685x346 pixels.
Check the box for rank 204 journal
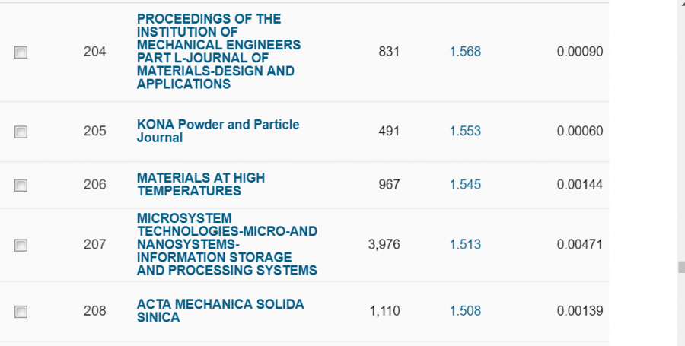[x=21, y=52]
